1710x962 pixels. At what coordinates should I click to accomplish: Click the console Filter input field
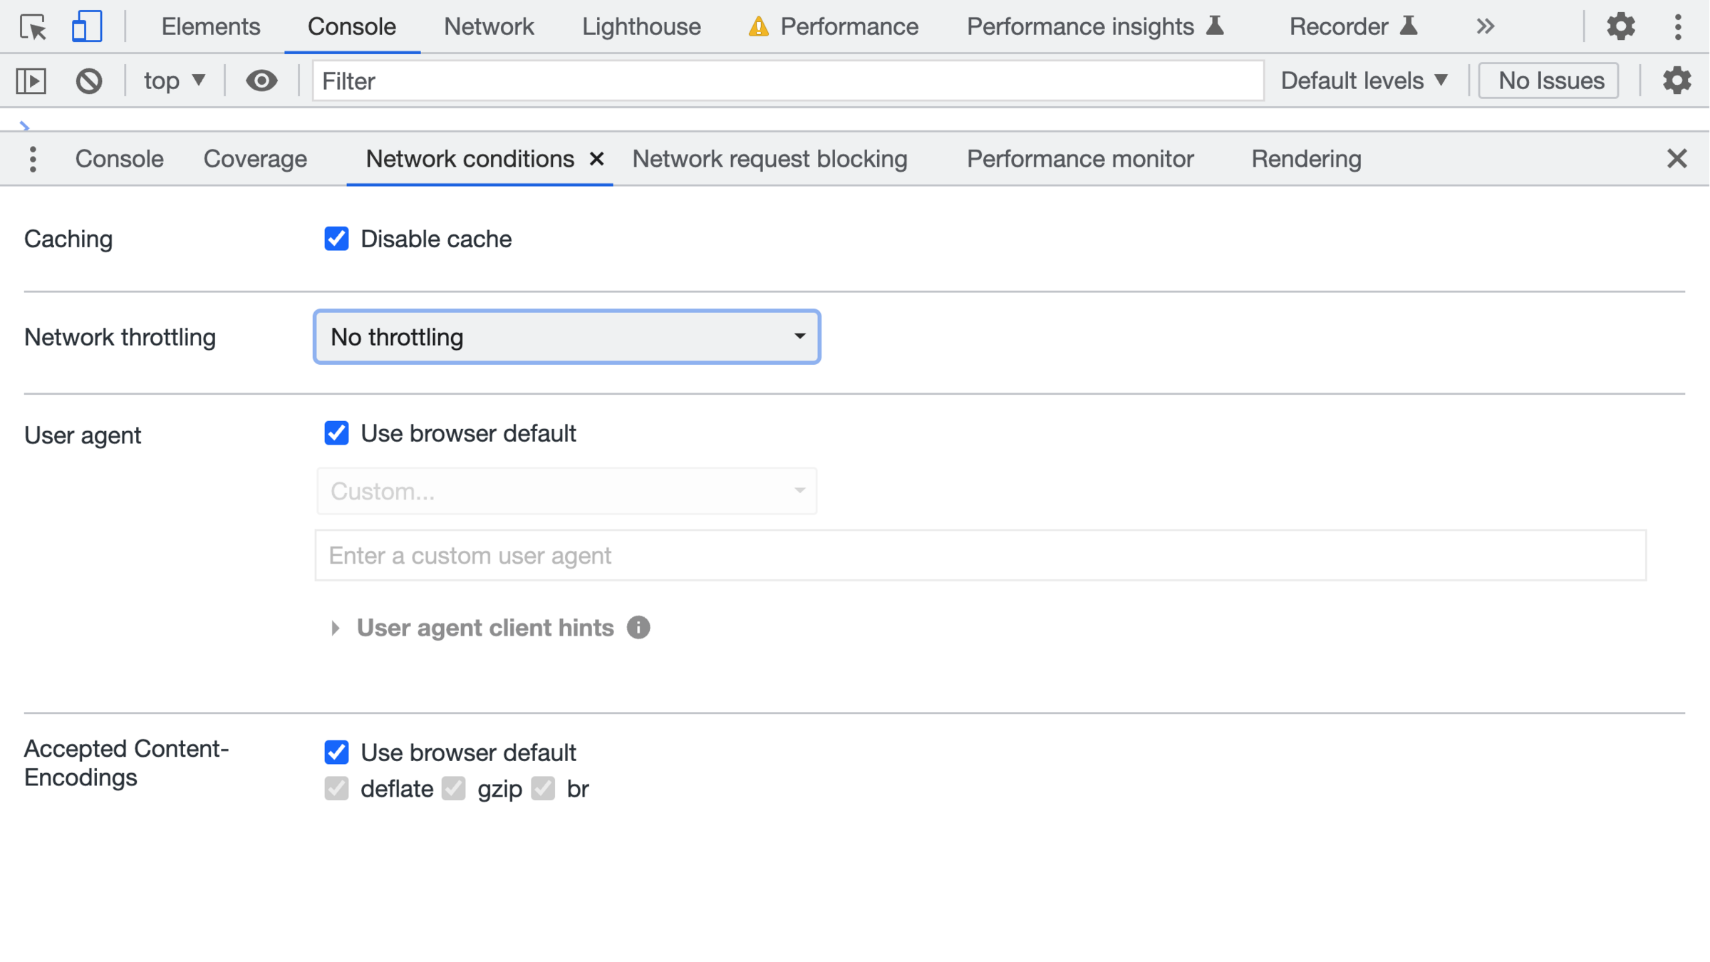[x=787, y=81]
